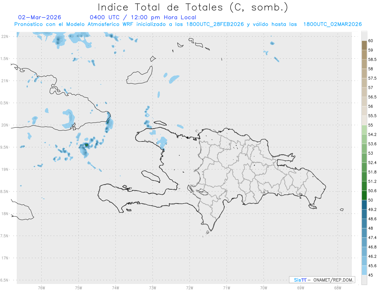The width and height of the screenshot is (379, 292).
Task: Click the "SisTT - ONAMET/REP.DOM." credit box
Action: 322,280
